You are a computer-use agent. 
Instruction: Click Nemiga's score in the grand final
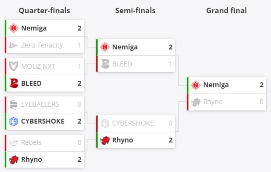[x=262, y=85]
